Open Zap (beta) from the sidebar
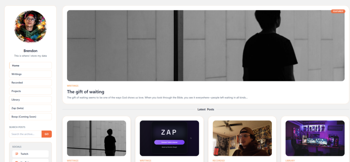Screen dimensions: 350x162 (x=30, y=108)
